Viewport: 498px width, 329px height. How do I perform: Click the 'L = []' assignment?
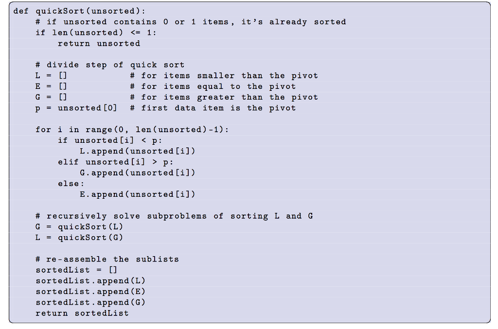51,76
